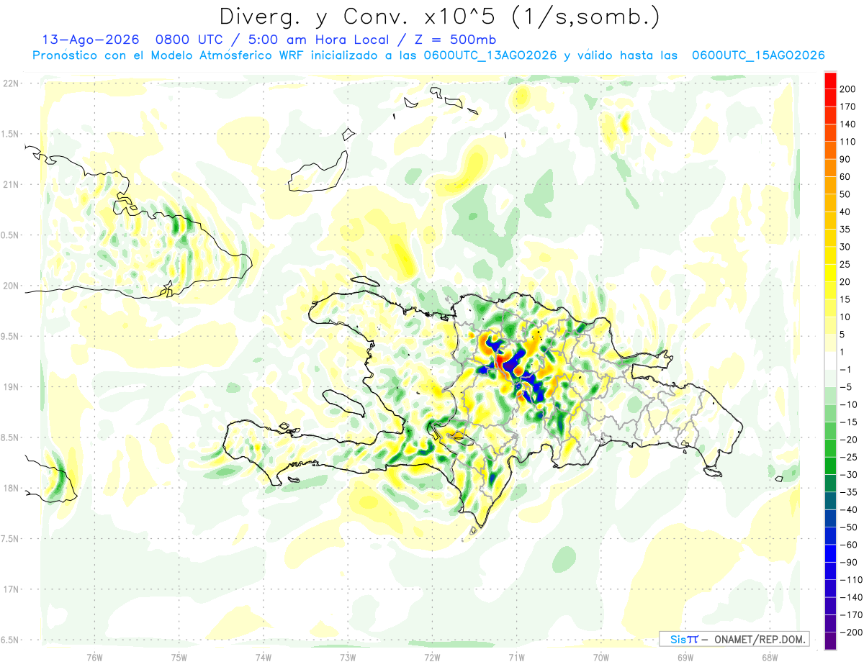Click the '74W' longitude label
This screenshot has height=667, width=864.
pyautogui.click(x=264, y=657)
